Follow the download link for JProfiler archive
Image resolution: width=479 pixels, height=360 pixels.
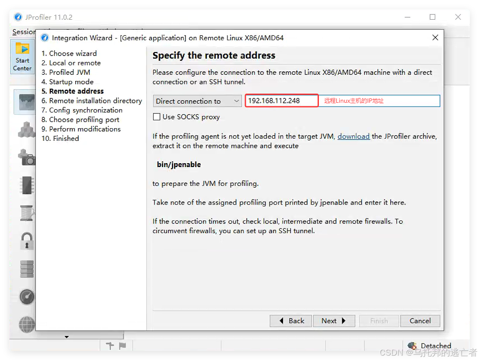[353, 136]
